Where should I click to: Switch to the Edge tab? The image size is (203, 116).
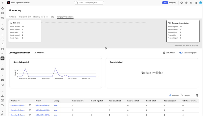point(53,17)
